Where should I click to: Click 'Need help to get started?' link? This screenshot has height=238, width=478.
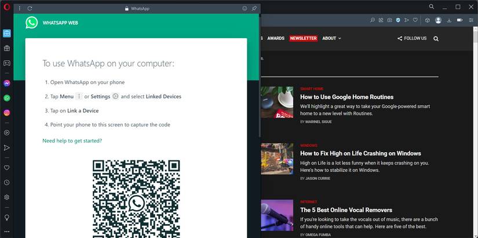click(x=72, y=141)
